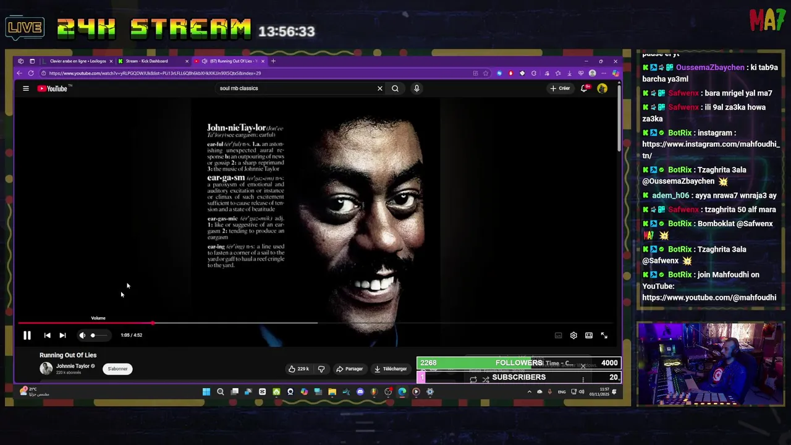The height and width of the screenshot is (445, 791).
Task: Skip to the previous video in playlist
Action: pyautogui.click(x=47, y=335)
